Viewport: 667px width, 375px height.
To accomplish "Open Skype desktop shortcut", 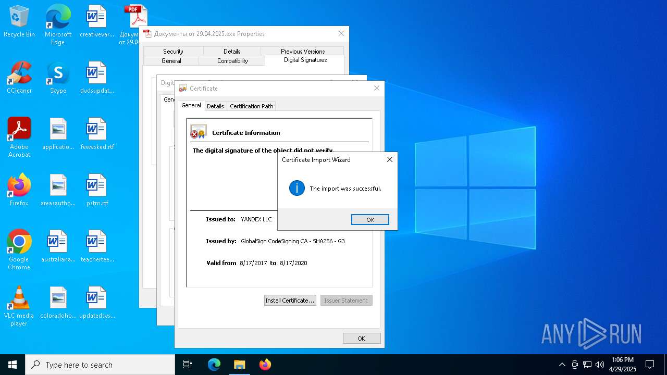I will (58, 78).
